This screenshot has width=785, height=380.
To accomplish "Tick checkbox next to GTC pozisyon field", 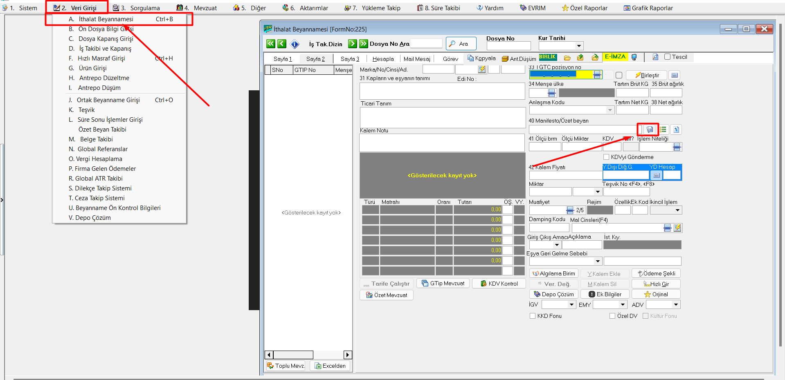I will pyautogui.click(x=619, y=75).
